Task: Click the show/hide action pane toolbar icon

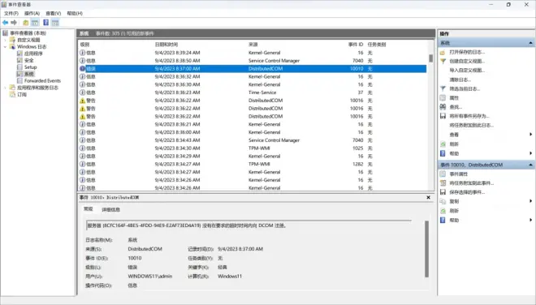Action: pyautogui.click(x=55, y=23)
